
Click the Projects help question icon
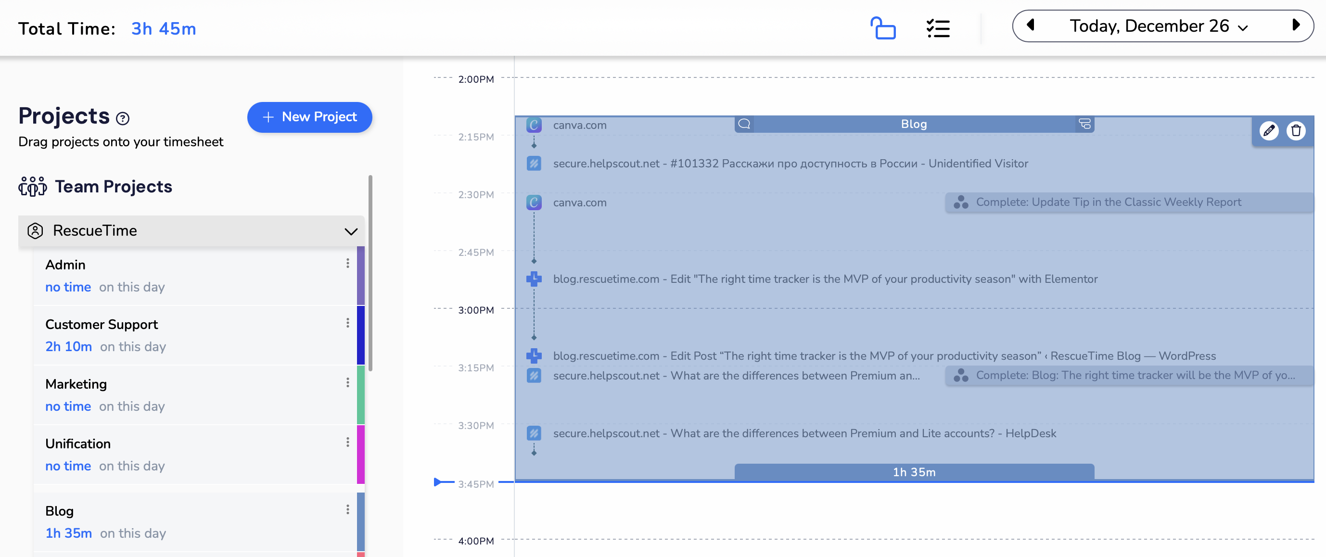(x=123, y=118)
